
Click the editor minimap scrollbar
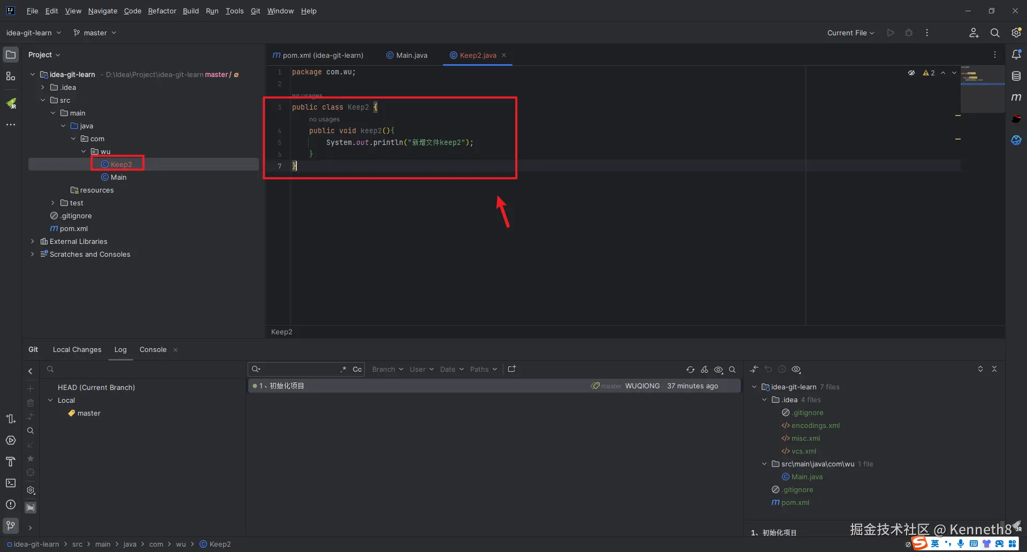click(x=983, y=89)
